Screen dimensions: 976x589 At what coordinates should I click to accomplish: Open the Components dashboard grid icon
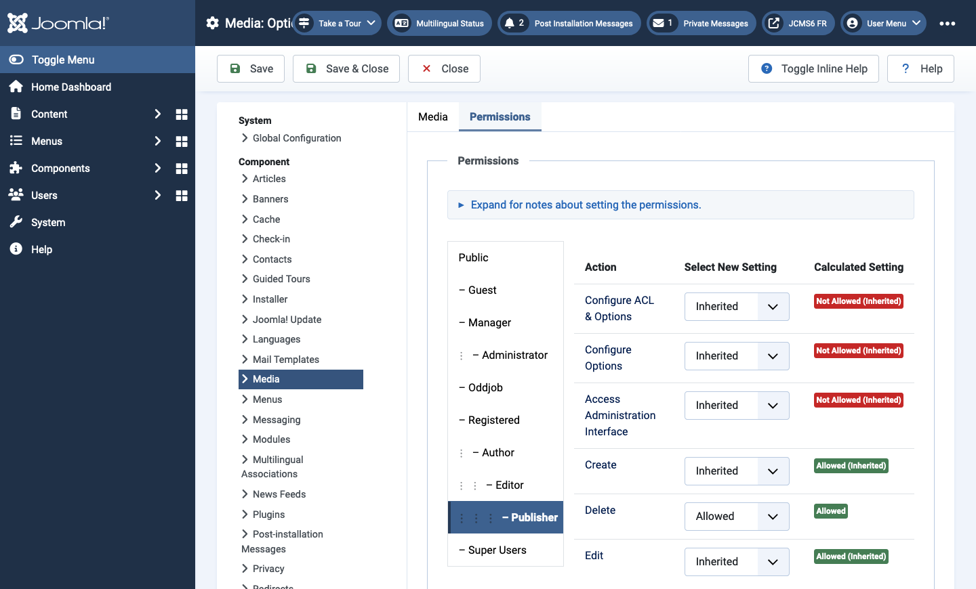tap(182, 169)
